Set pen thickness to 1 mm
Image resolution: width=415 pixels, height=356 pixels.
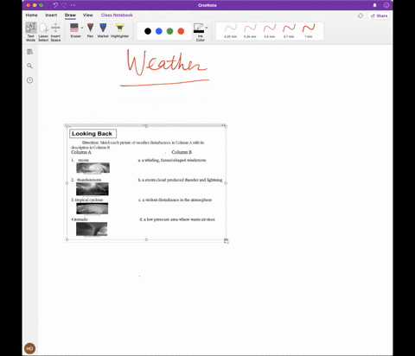point(309,31)
